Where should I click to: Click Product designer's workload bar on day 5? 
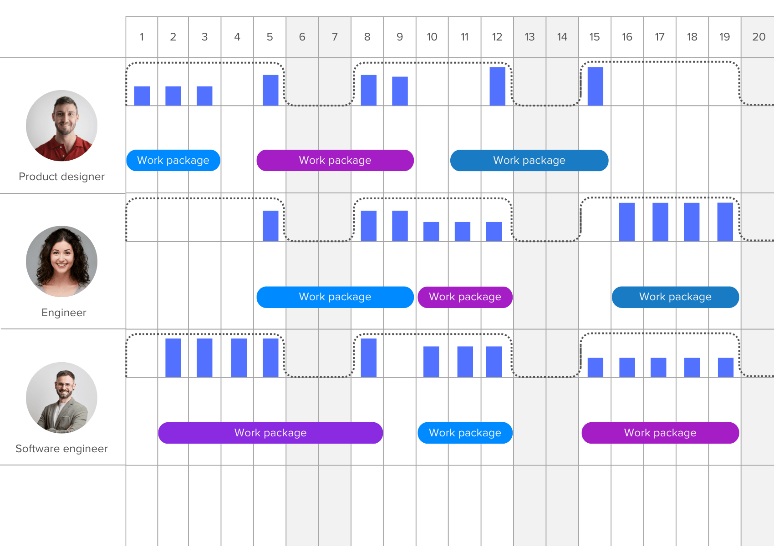tap(270, 90)
